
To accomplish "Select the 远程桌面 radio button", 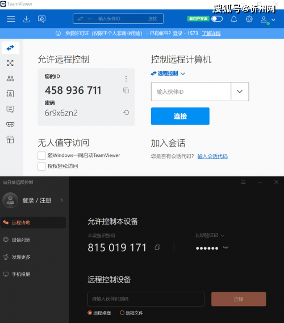I will [90, 313].
